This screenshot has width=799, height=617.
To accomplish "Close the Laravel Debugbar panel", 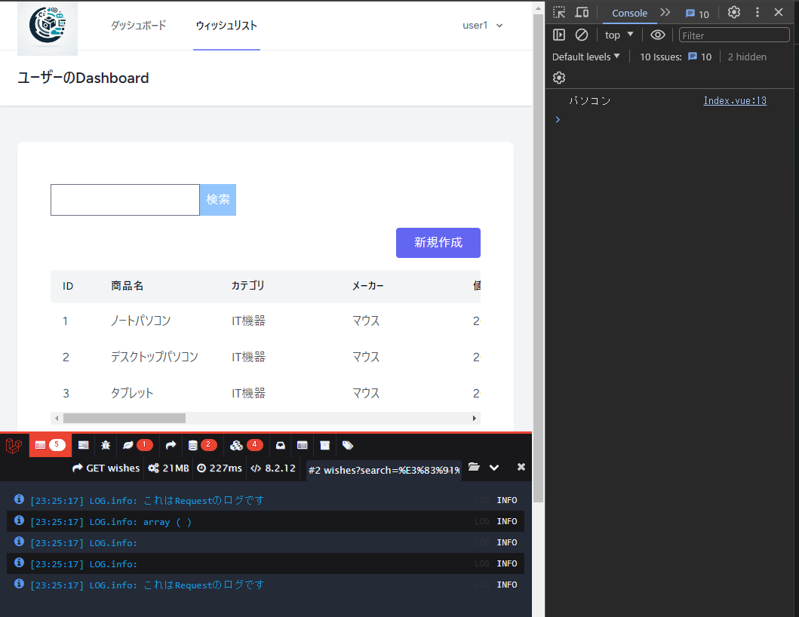I will click(521, 467).
